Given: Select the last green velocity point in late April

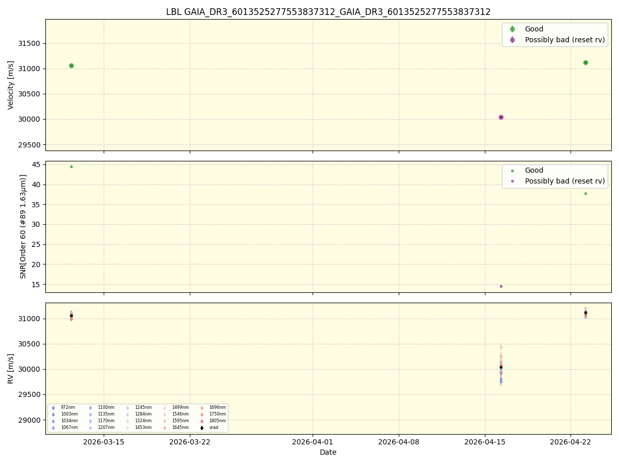Looking at the screenshot, I should (585, 62).
